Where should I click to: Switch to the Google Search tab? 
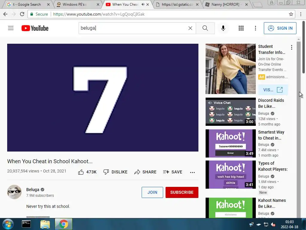point(26,4)
